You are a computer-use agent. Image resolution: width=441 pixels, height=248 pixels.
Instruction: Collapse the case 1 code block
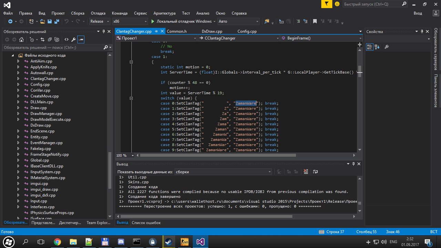[x=131, y=62]
